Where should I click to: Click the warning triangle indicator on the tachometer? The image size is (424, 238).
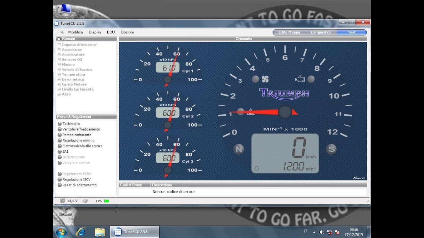pos(250,111)
